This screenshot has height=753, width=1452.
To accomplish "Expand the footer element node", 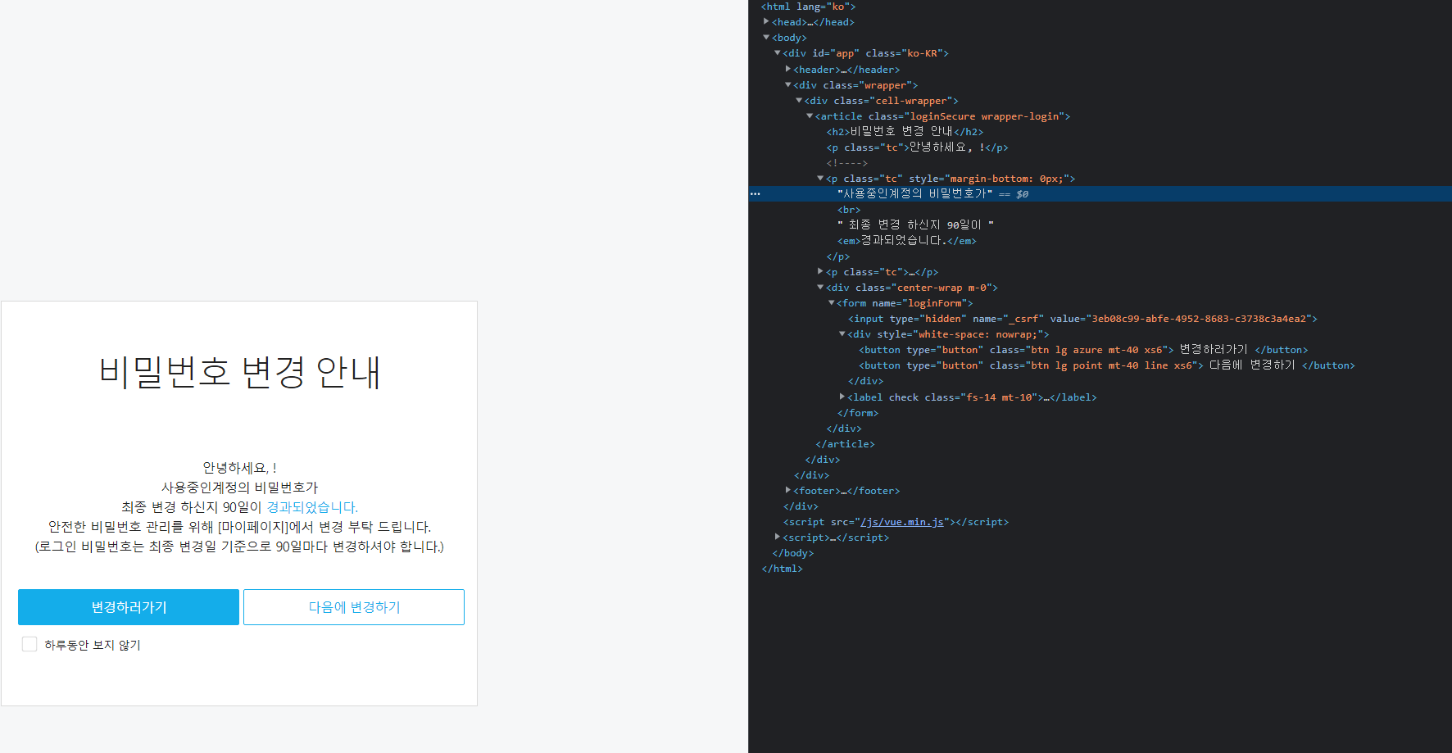I will point(788,491).
